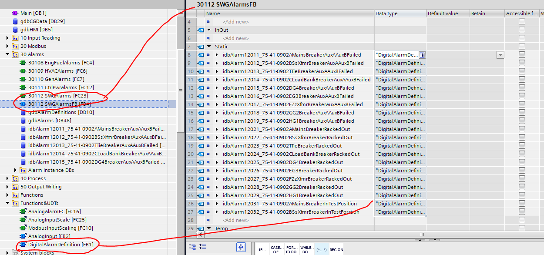
Task: Expand the 20 Modbus folder
Action: pos(7,46)
